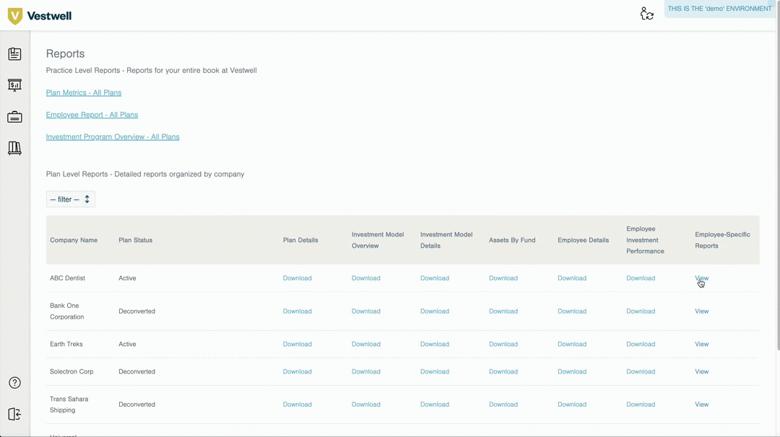Download Employee Details for Solectron Corp
This screenshot has width=780, height=437.
pyautogui.click(x=572, y=371)
